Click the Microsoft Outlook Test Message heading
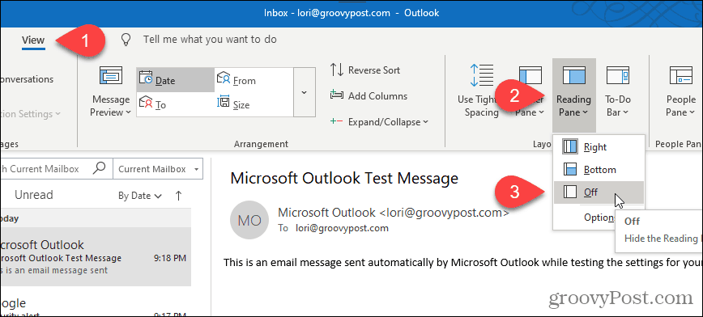Viewport: 703px width, 317px height. pos(344,179)
